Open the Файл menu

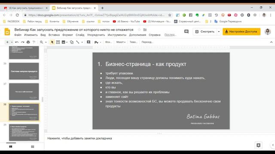coord(18,35)
